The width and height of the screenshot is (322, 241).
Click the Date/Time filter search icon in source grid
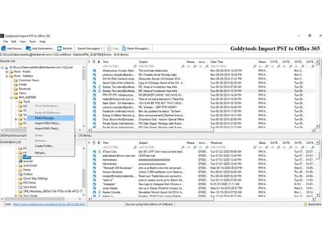pos(254,66)
